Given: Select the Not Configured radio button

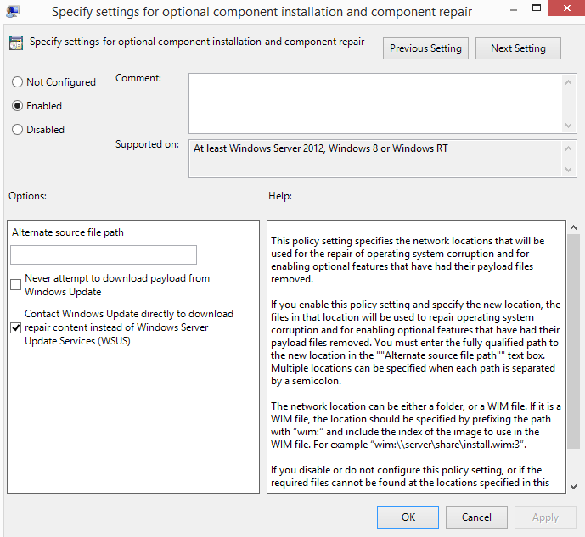Looking at the screenshot, I should click(x=17, y=82).
